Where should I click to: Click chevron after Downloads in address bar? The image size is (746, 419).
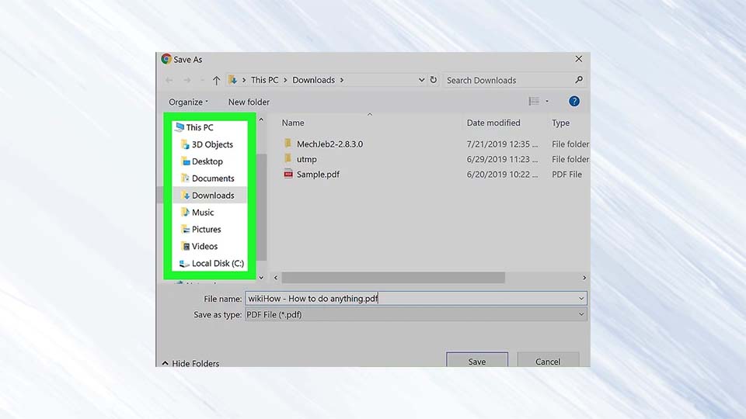342,80
